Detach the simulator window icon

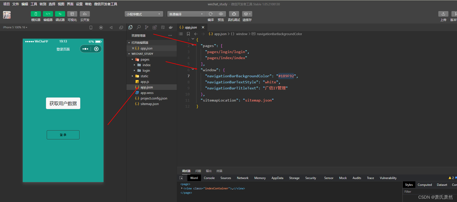coord(121,28)
